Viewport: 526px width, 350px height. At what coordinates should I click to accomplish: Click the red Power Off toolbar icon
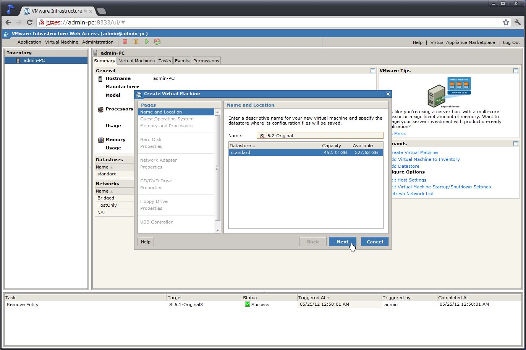pyautogui.click(x=125, y=42)
